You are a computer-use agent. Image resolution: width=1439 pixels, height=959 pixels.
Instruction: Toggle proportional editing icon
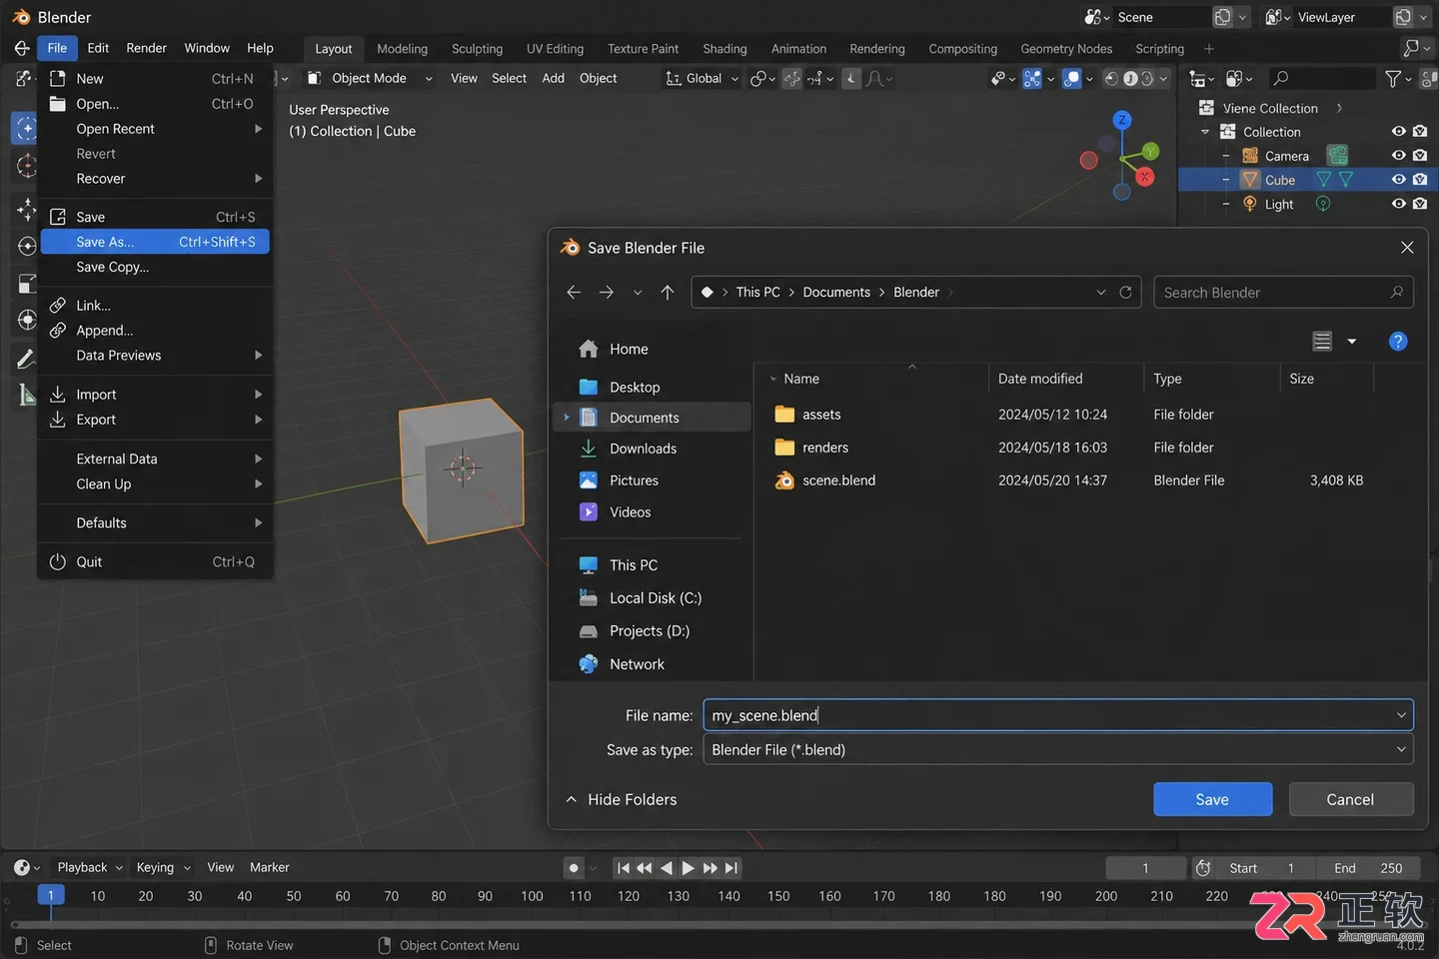(851, 78)
